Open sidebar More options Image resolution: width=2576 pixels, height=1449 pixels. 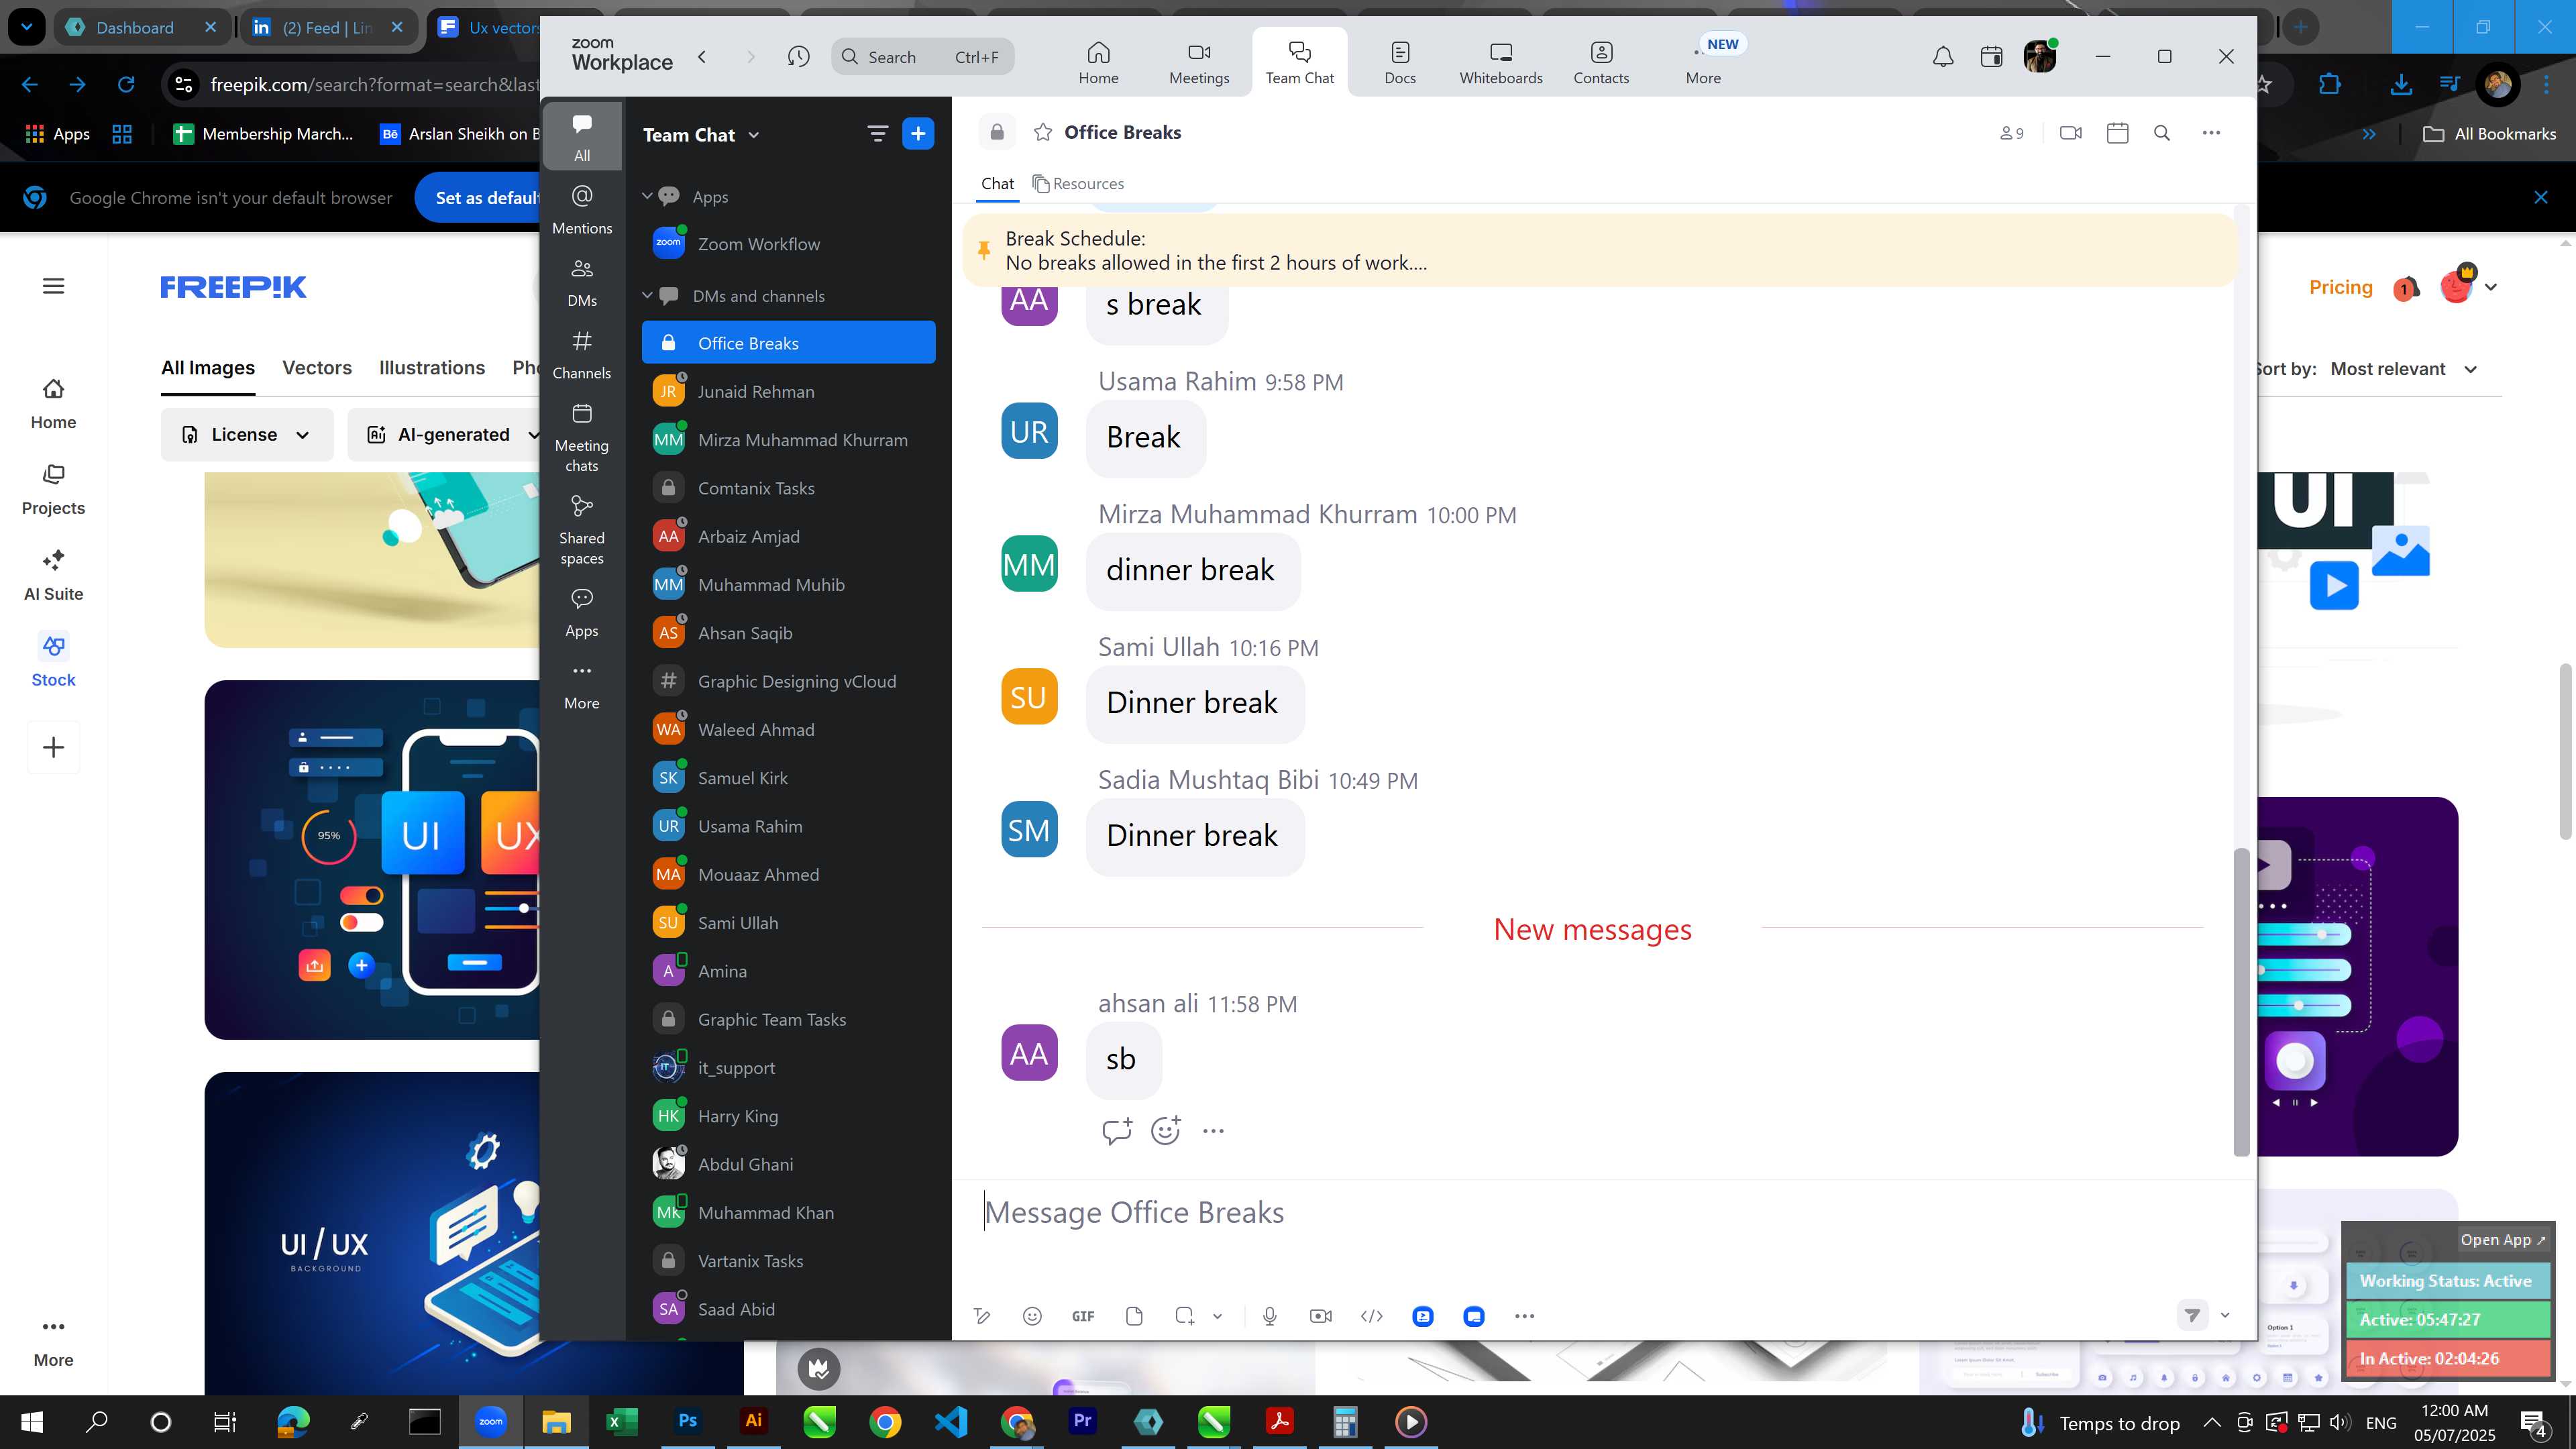pyautogui.click(x=582, y=685)
